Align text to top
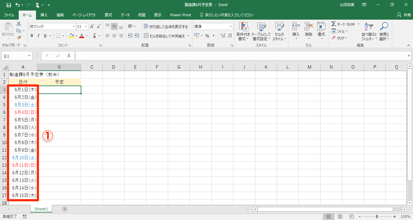This screenshot has width=413, height=220. [x=108, y=27]
